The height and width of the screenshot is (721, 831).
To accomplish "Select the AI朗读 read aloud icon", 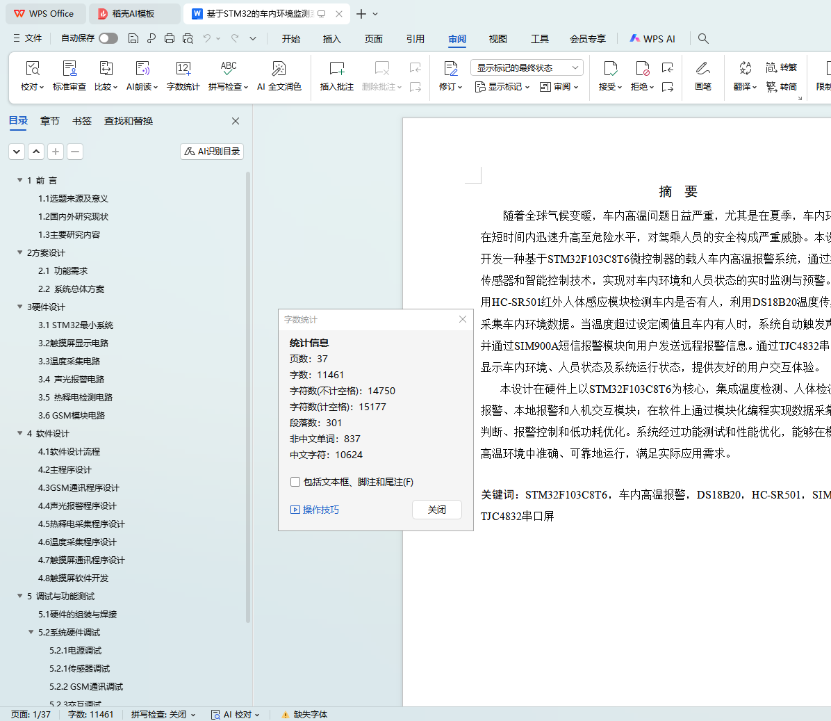I will [x=142, y=69].
